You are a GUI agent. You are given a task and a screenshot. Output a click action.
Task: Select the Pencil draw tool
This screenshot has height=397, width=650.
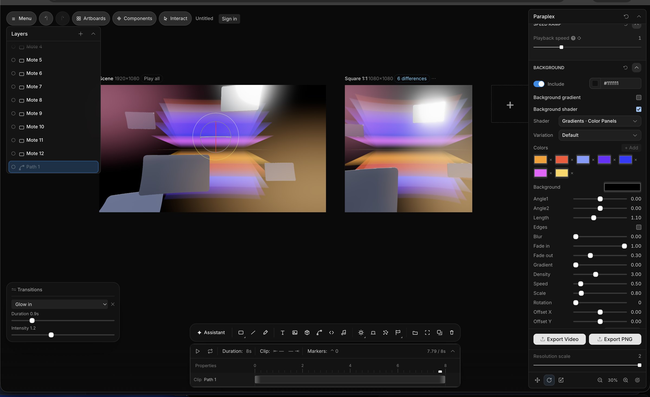(265, 333)
